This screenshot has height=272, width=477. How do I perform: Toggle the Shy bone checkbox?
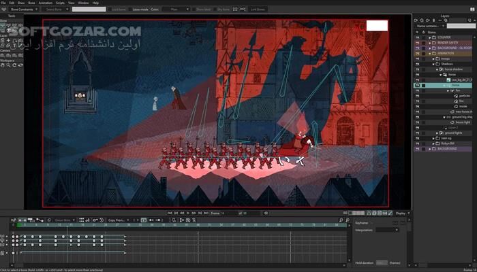coord(215,10)
